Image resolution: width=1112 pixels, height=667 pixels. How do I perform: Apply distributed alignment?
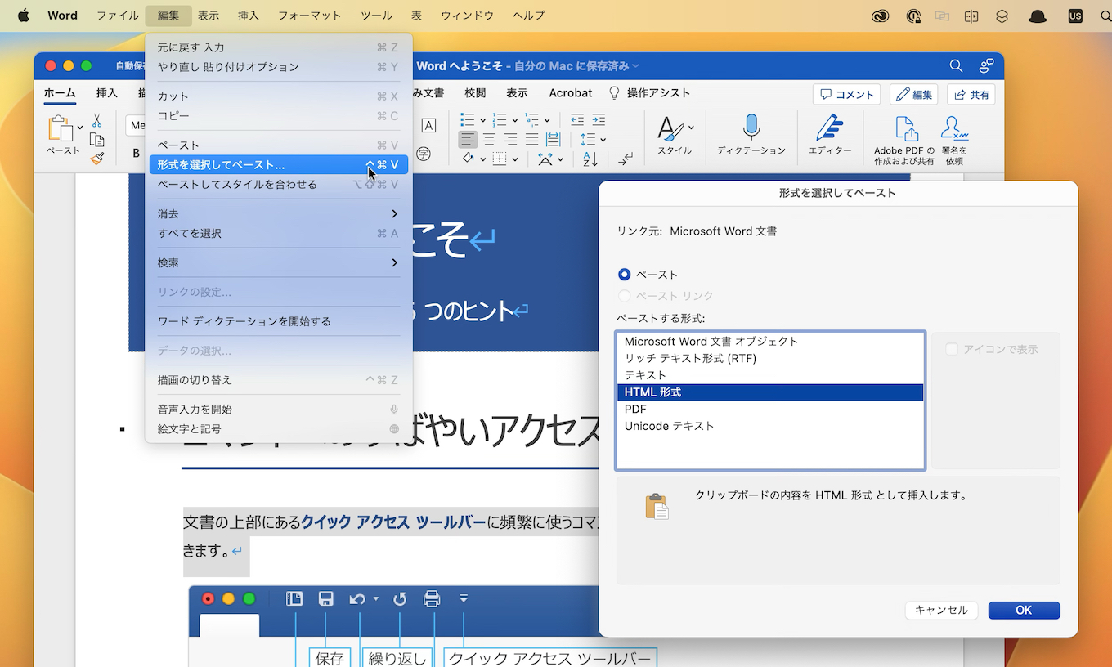point(553,139)
